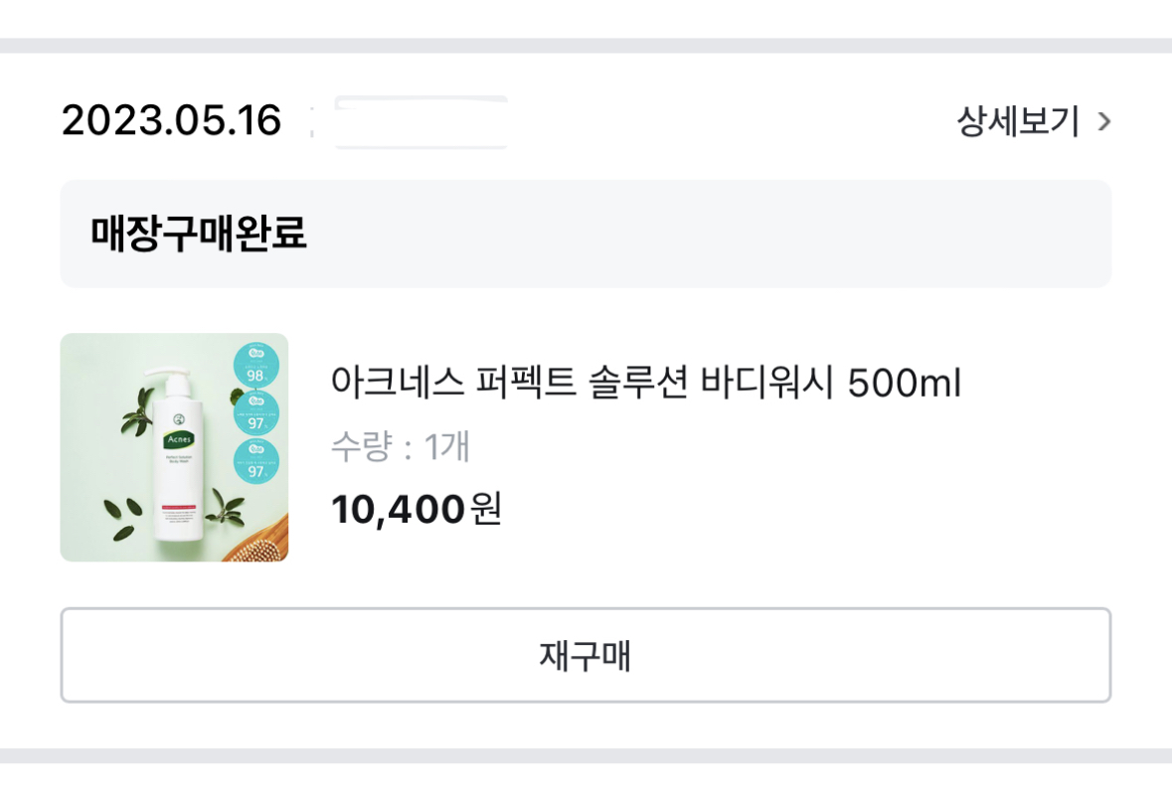Click the chevron arrow next to 상세보기
Image resolution: width=1172 pixels, height=801 pixels.
(x=1103, y=122)
